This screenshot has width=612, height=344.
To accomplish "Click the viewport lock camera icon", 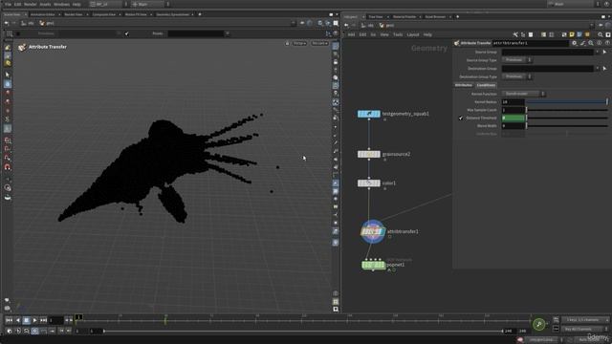I will pyautogui.click(x=287, y=43).
